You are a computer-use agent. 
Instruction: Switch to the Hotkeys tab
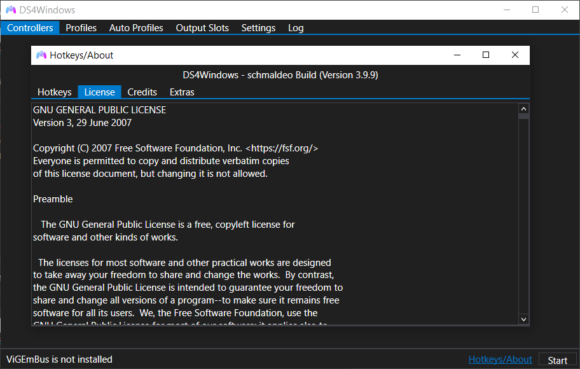coord(55,92)
